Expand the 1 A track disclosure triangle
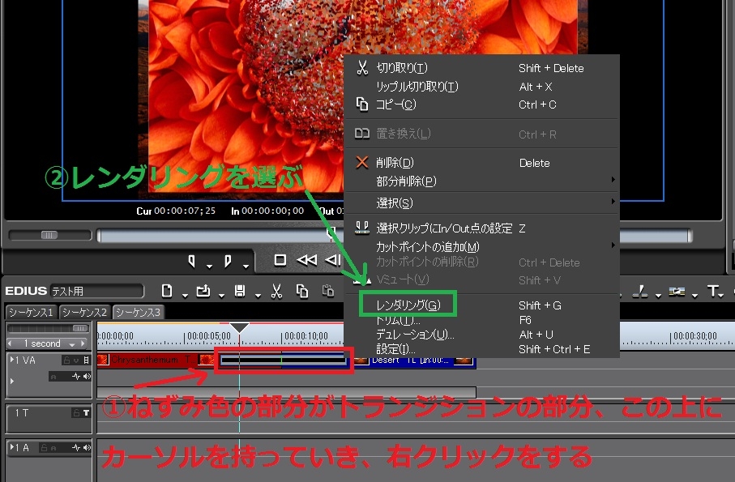Screen dimensions: 735x482 (11, 447)
